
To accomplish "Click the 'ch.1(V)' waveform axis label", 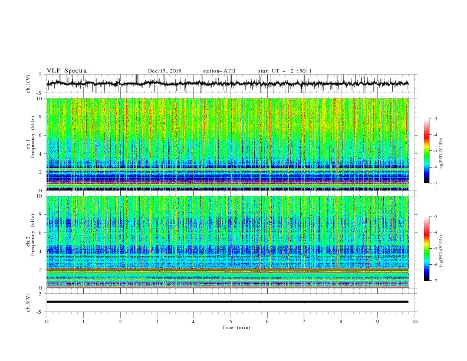I will click(28, 84).
